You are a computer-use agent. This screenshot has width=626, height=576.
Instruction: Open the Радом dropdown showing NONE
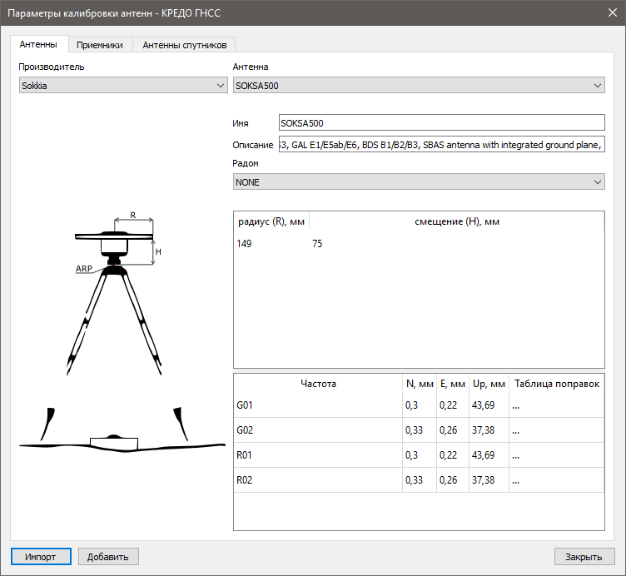419,182
